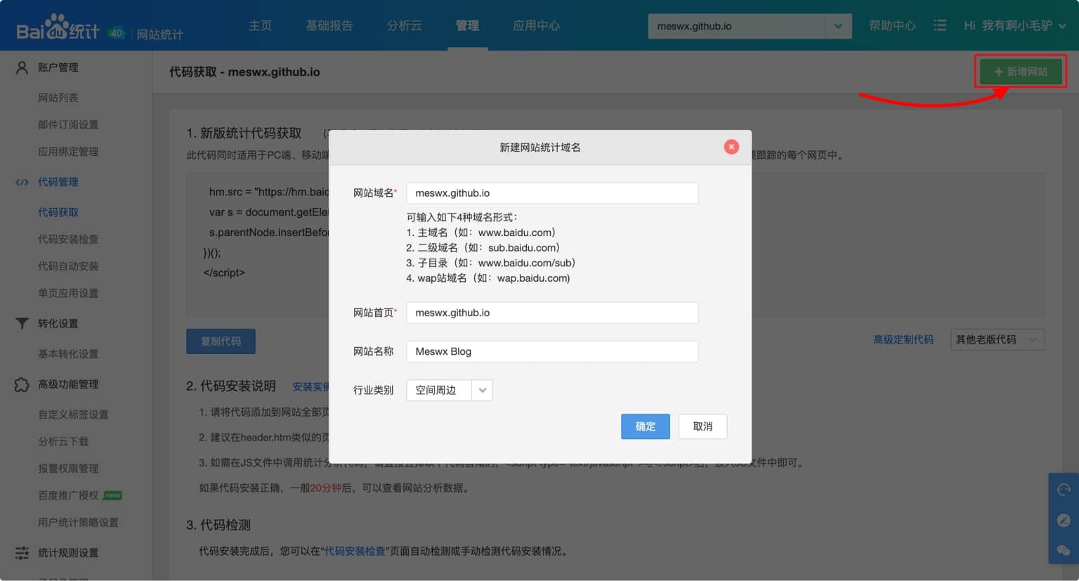Go to the 主页 tab

tap(260, 25)
